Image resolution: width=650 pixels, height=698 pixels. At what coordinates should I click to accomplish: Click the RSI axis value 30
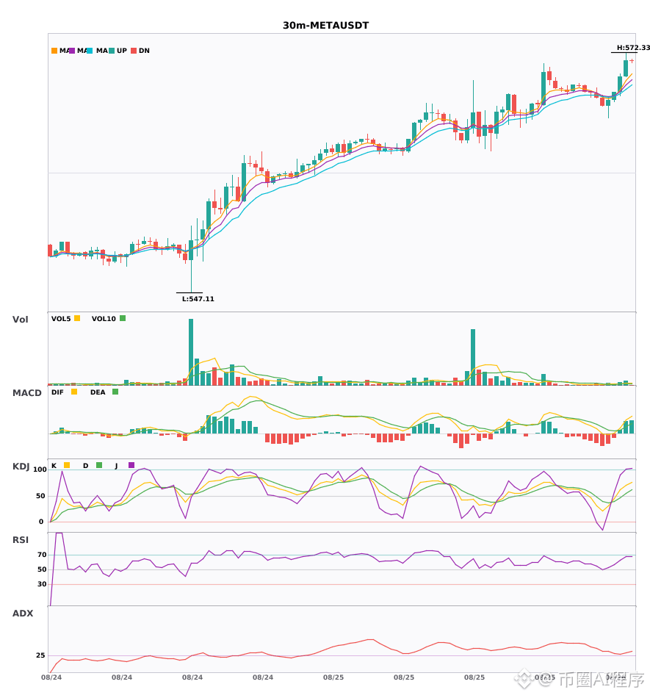click(x=42, y=584)
